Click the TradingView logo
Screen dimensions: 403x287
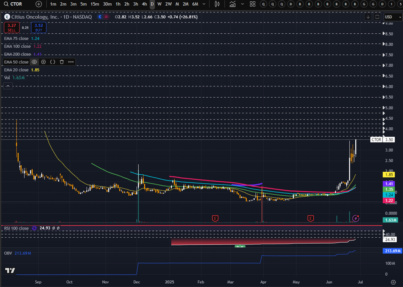10,271
